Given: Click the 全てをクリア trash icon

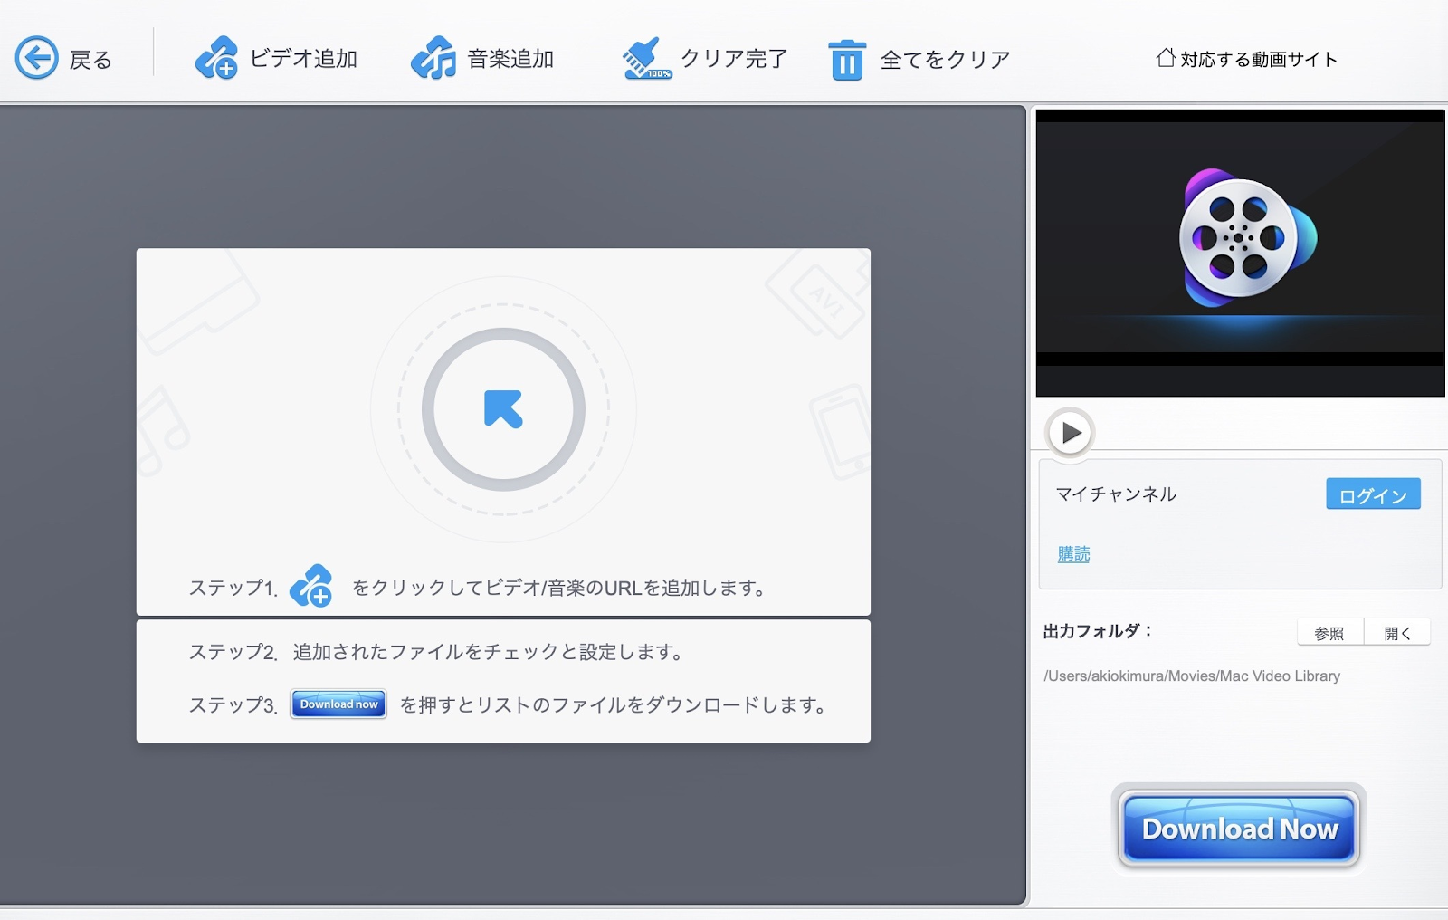Looking at the screenshot, I should (847, 60).
